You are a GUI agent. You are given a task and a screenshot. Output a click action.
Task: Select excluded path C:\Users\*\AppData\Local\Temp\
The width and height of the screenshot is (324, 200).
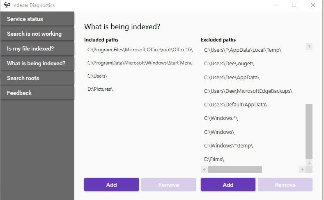click(243, 50)
